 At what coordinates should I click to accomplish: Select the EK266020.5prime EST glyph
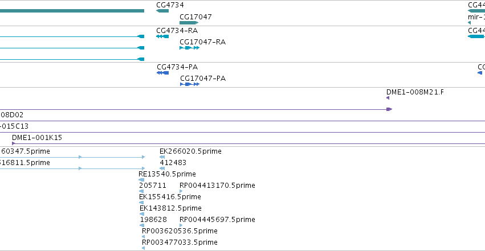click(162, 157)
